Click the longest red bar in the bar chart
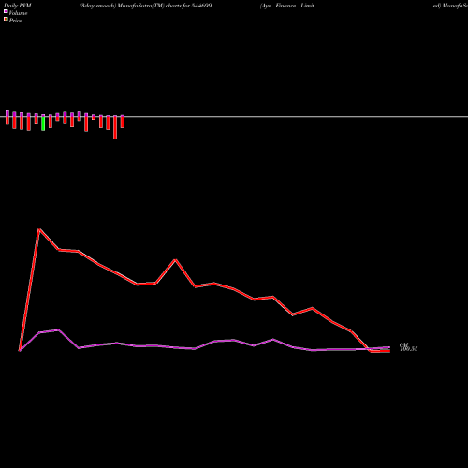Screen dimensions: 468x468 [115, 127]
